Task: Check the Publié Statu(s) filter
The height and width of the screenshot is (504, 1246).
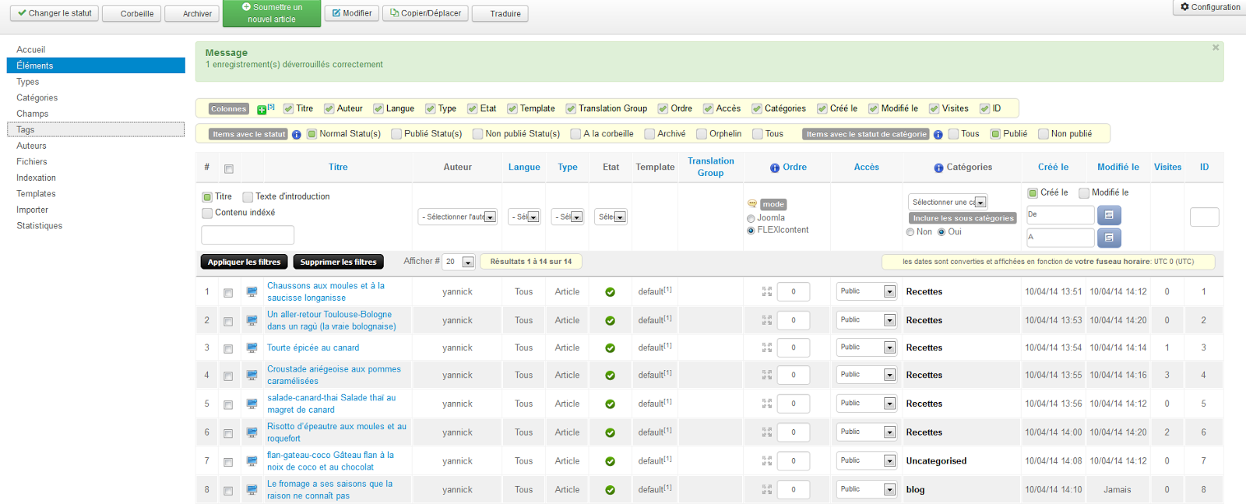Action: 396,134
